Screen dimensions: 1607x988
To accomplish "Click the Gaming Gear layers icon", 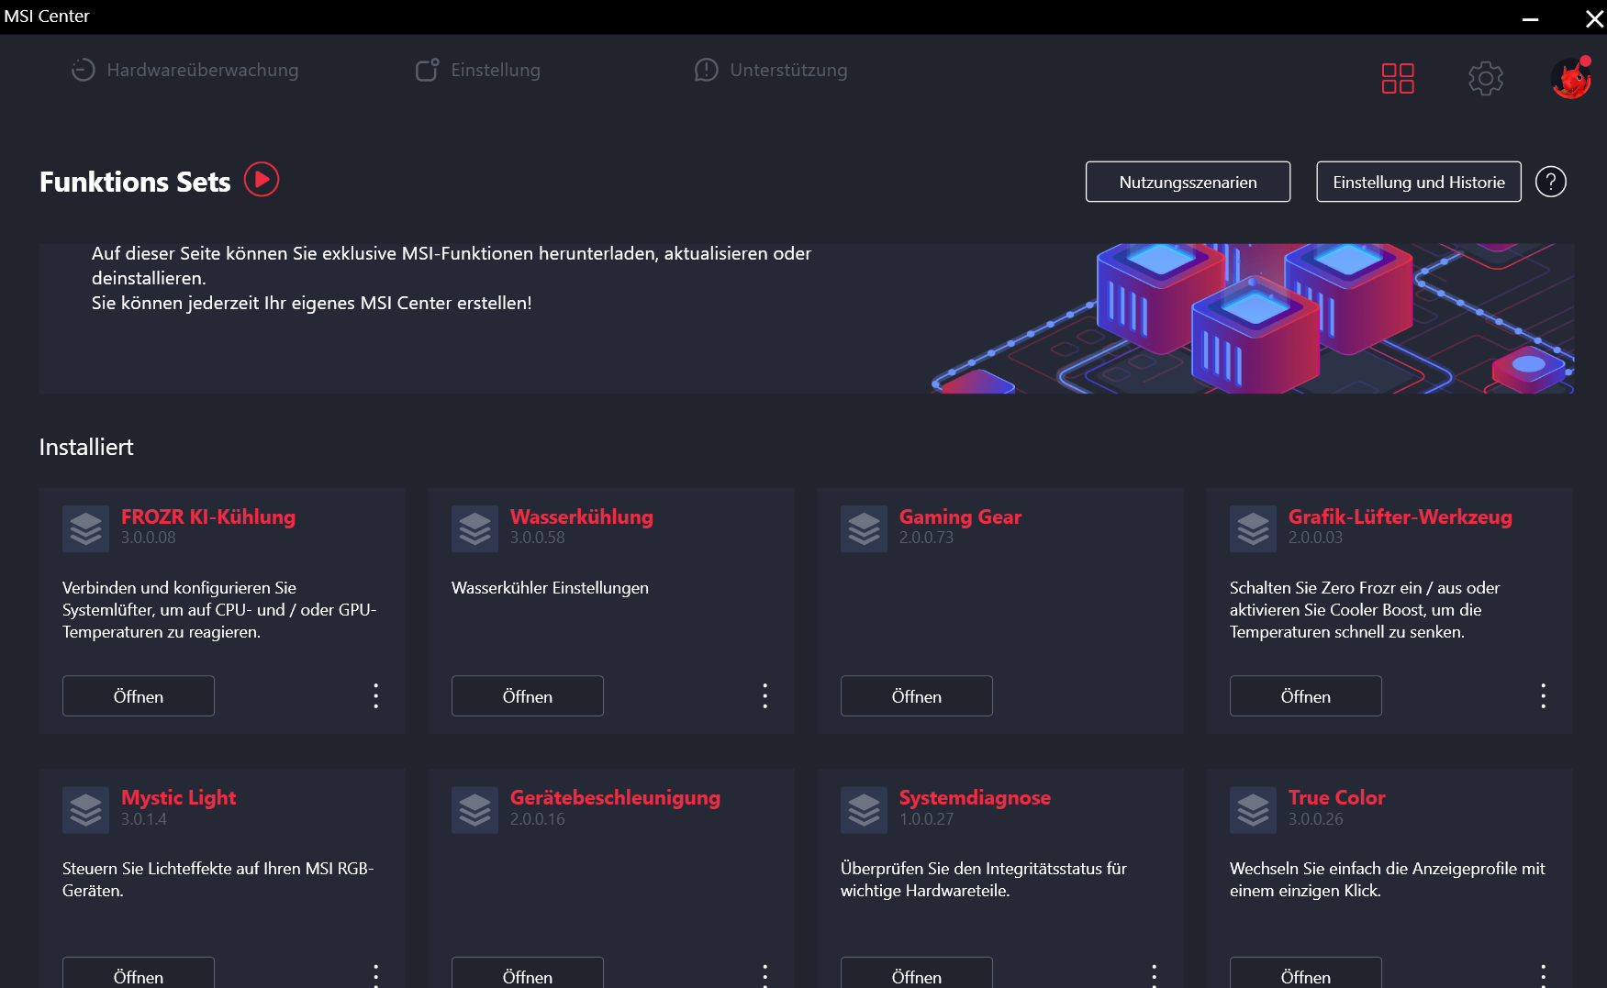I will point(865,528).
